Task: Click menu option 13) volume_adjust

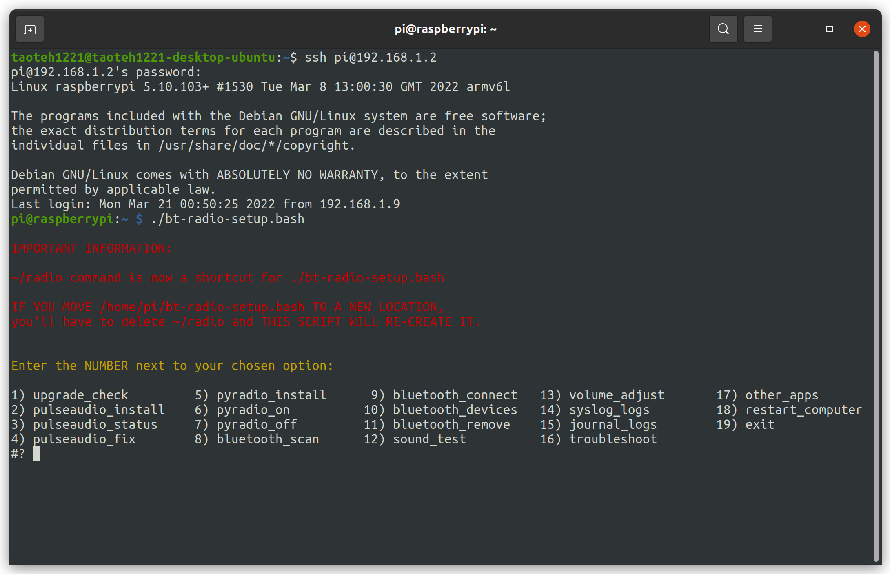Action: 602,395
